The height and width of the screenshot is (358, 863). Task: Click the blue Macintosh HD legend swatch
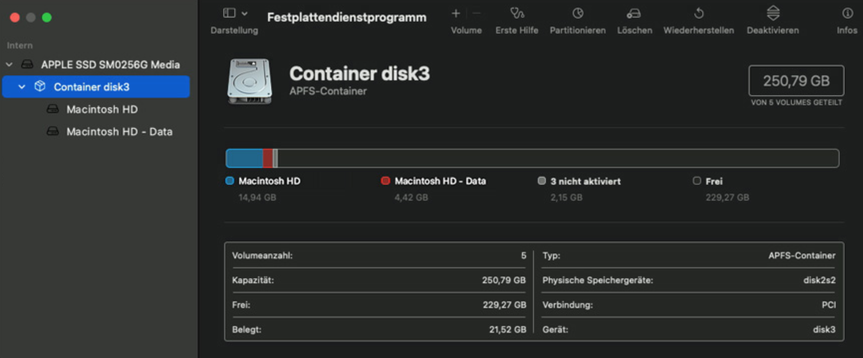[x=230, y=181]
